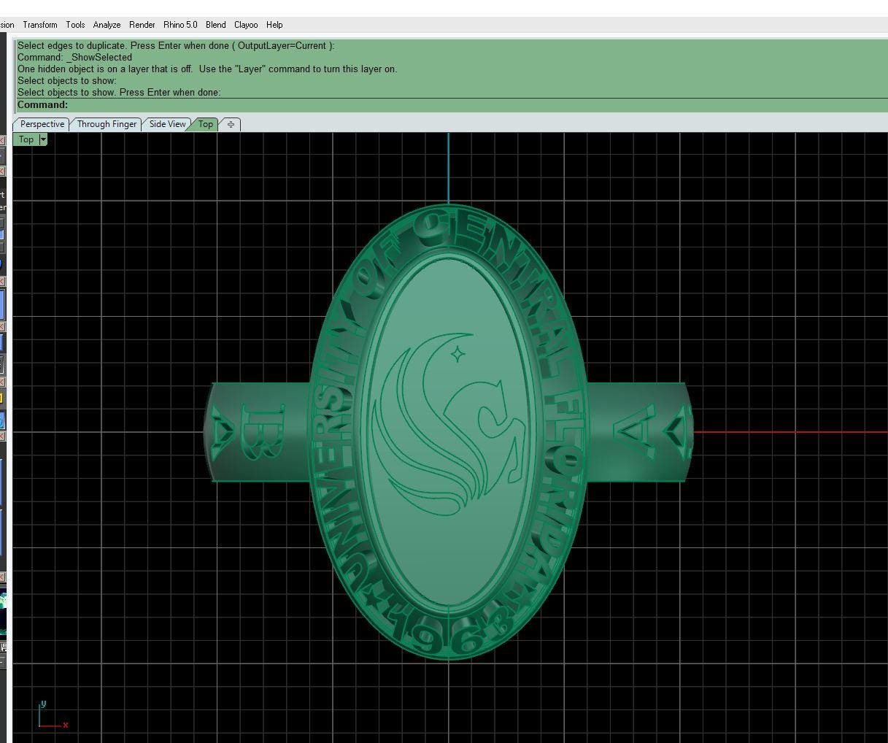
Task: Click the "One hidden object is on a layer" line
Action: coord(207,69)
